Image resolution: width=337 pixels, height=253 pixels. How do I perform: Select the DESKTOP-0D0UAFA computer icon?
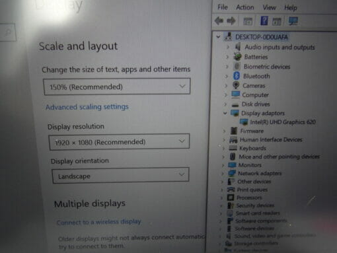[228, 36]
